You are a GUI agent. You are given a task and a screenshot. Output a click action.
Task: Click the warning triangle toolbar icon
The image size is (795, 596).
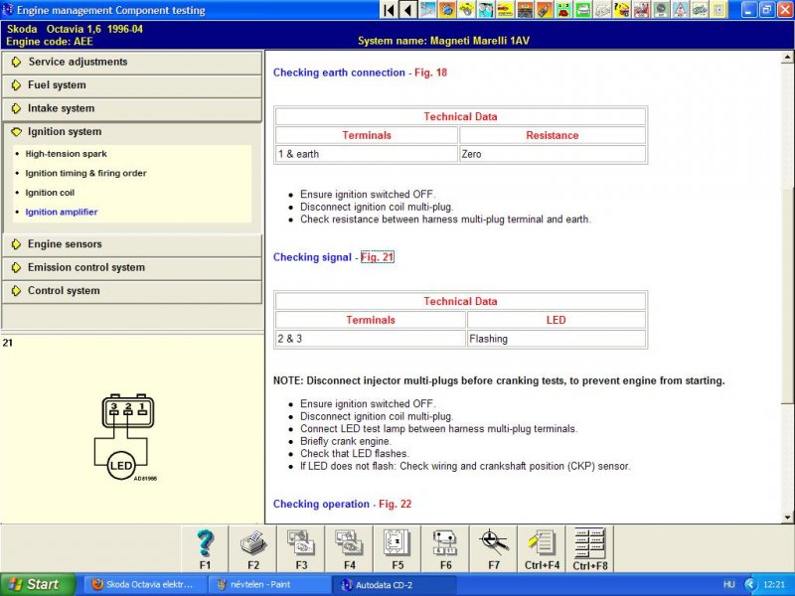(680, 10)
